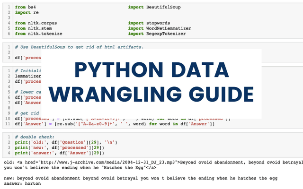Select the "import re" line
Image resolution: width=303 pixels, height=189 pixels.
(27, 13)
